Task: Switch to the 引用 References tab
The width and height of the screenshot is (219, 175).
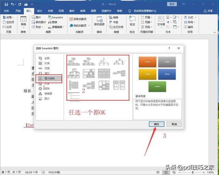Action: pos(61,11)
